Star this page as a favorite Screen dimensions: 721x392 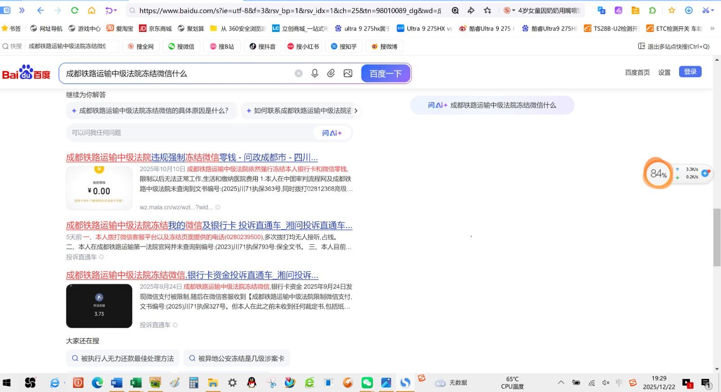[487, 10]
